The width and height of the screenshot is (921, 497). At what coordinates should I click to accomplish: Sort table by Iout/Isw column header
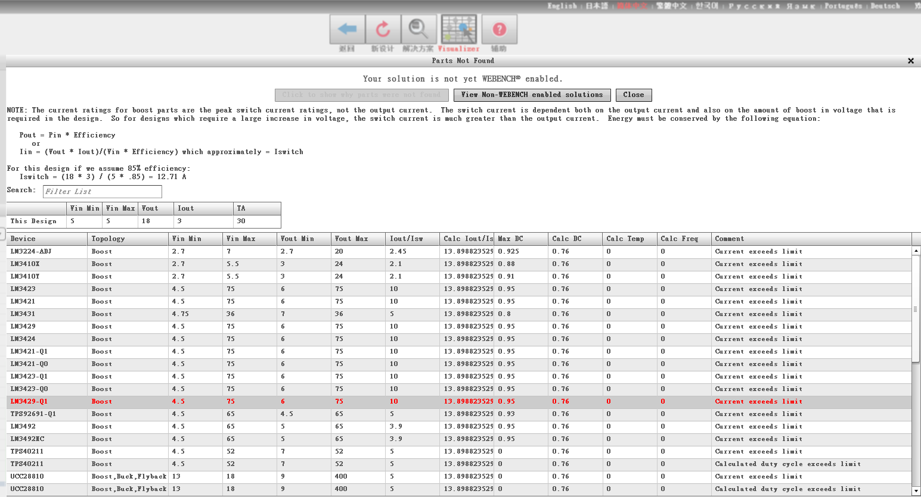[413, 239]
